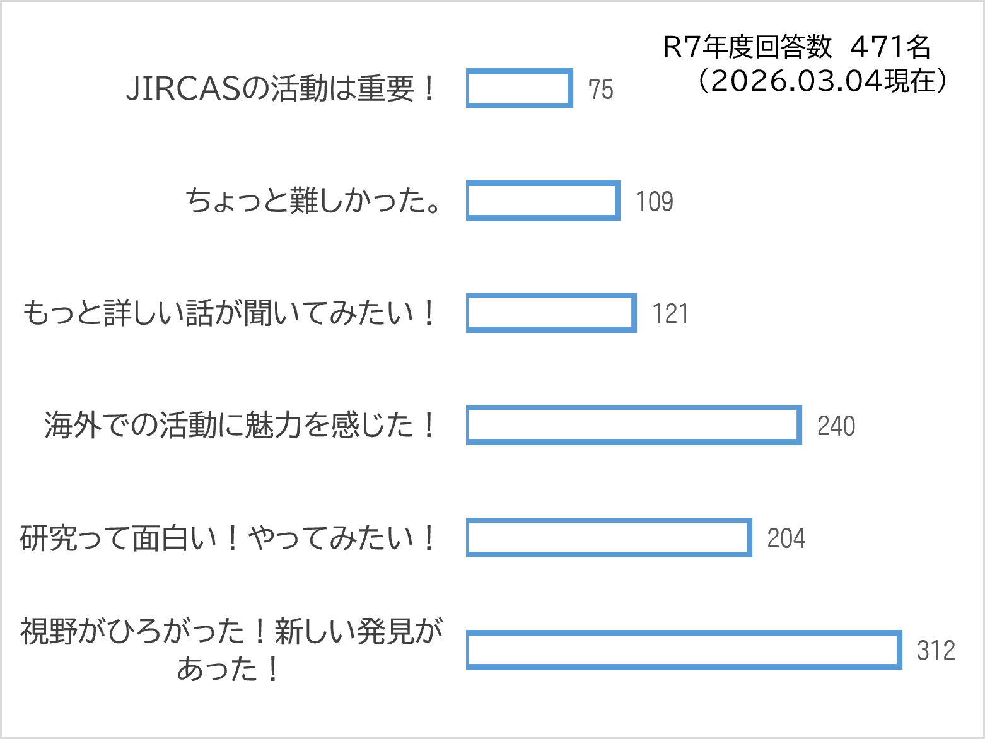Viewport: 985px width, 739px height.
Task: Click the label ちょっと難しかった。
Action: click(x=313, y=201)
